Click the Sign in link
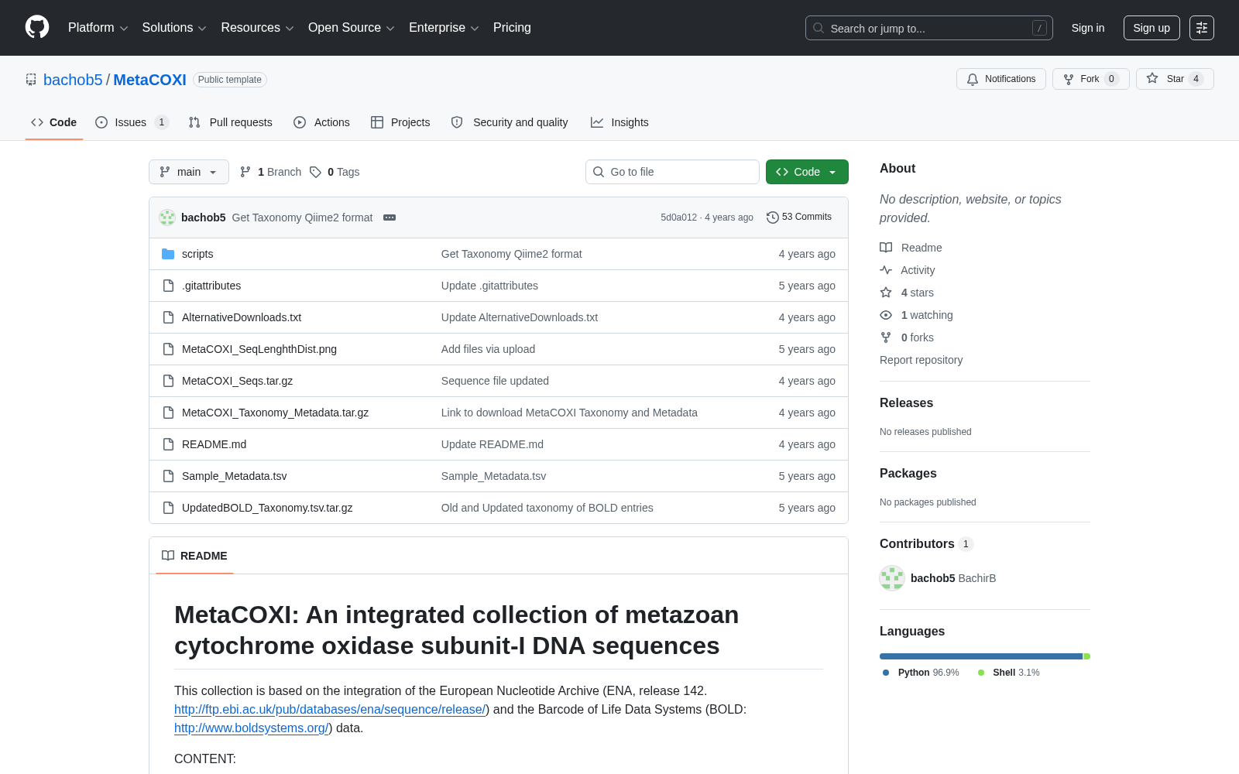This screenshot has width=1239, height=774. tap(1088, 28)
